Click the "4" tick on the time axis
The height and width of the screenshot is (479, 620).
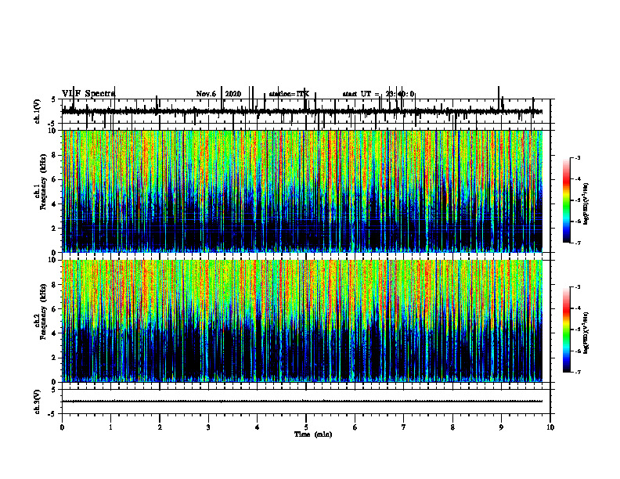pyautogui.click(x=258, y=427)
